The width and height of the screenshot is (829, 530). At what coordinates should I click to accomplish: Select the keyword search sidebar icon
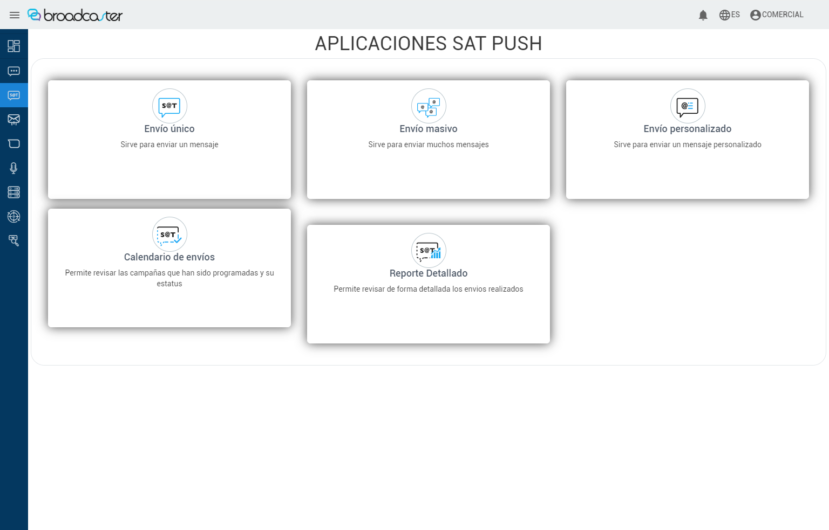pos(13,240)
